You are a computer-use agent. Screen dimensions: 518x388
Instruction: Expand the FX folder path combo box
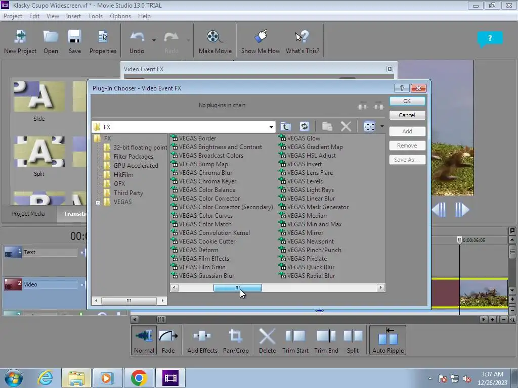coord(271,127)
